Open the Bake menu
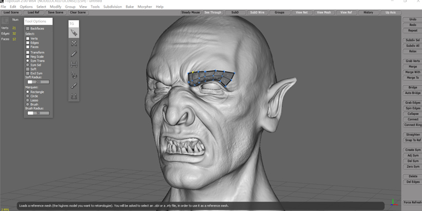 130,7
